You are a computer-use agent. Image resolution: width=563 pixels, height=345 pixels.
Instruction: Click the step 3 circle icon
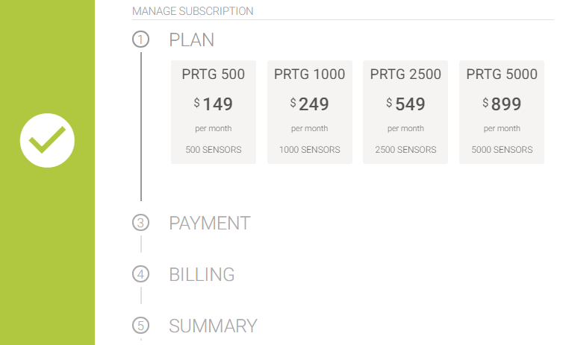(140, 223)
